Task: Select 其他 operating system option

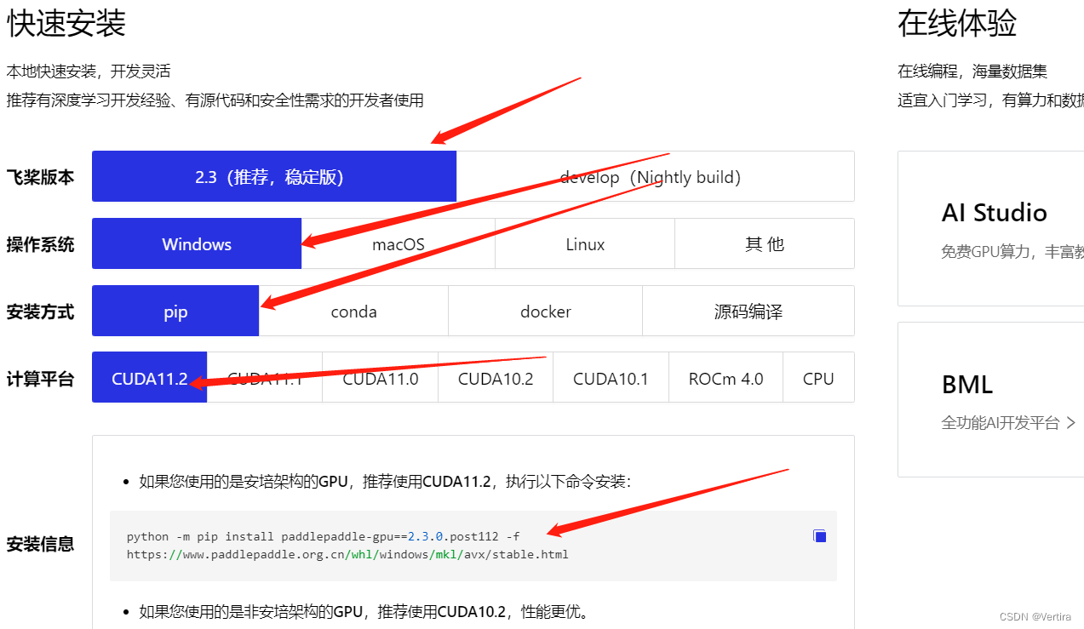Action: tap(764, 243)
